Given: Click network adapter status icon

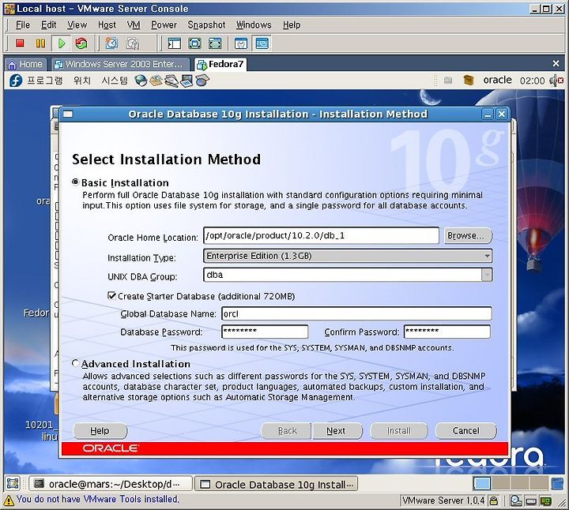Looking at the screenshot, I should (x=545, y=501).
